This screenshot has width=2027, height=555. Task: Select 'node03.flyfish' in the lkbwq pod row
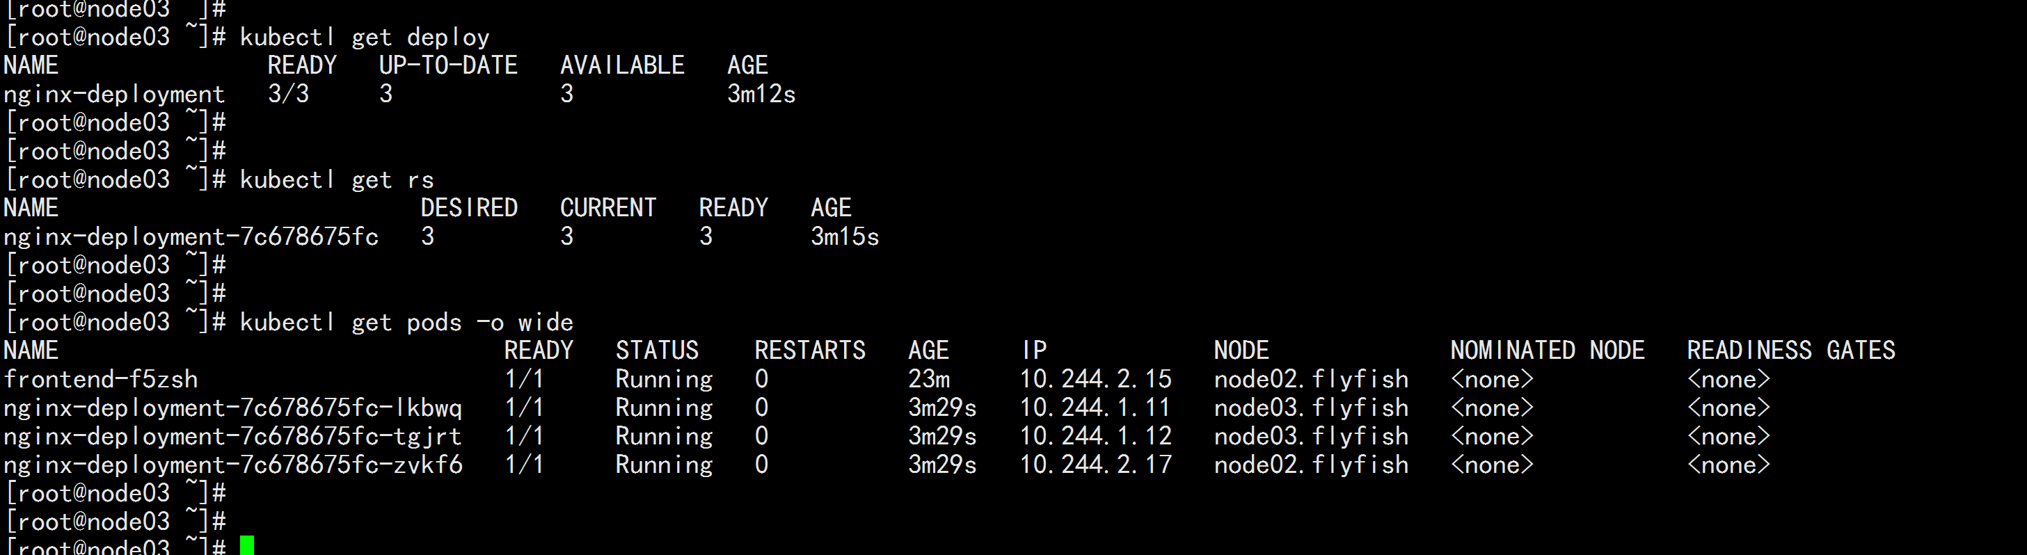coord(1311,408)
